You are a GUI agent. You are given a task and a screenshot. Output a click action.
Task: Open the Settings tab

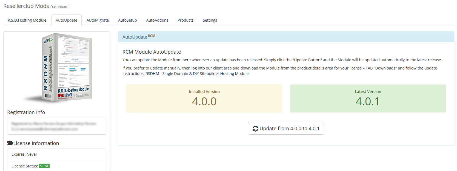coord(210,20)
